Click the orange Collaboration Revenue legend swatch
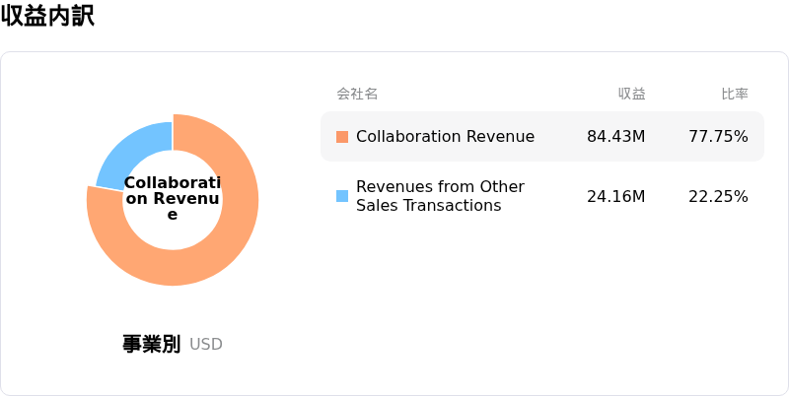789x396 pixels. pos(342,137)
